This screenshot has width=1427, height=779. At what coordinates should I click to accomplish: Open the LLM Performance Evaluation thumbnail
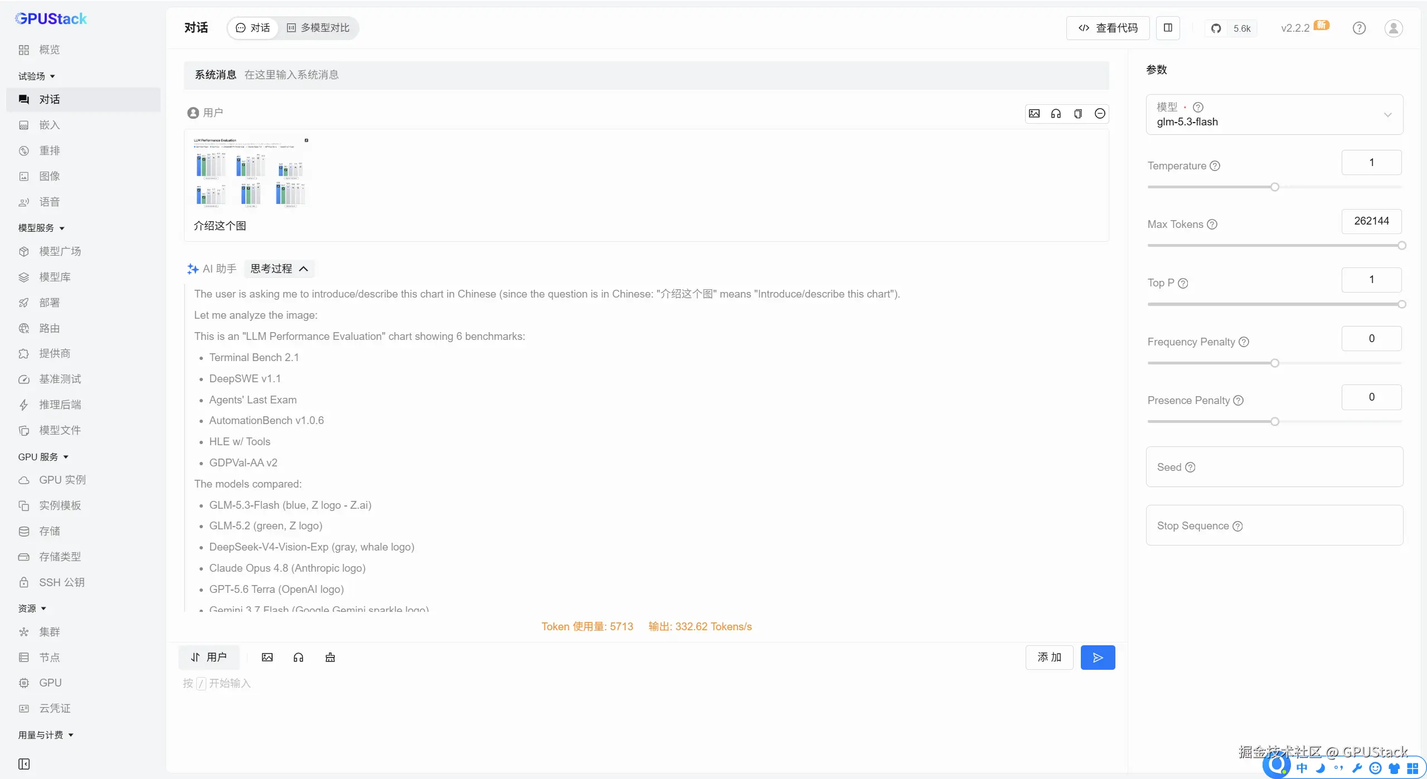pos(251,173)
